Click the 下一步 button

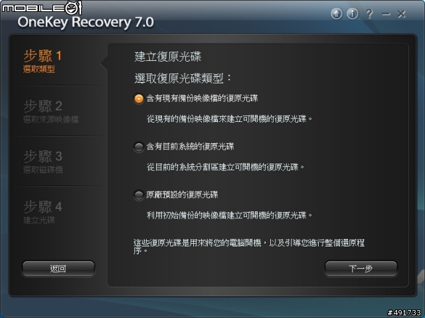point(361,268)
